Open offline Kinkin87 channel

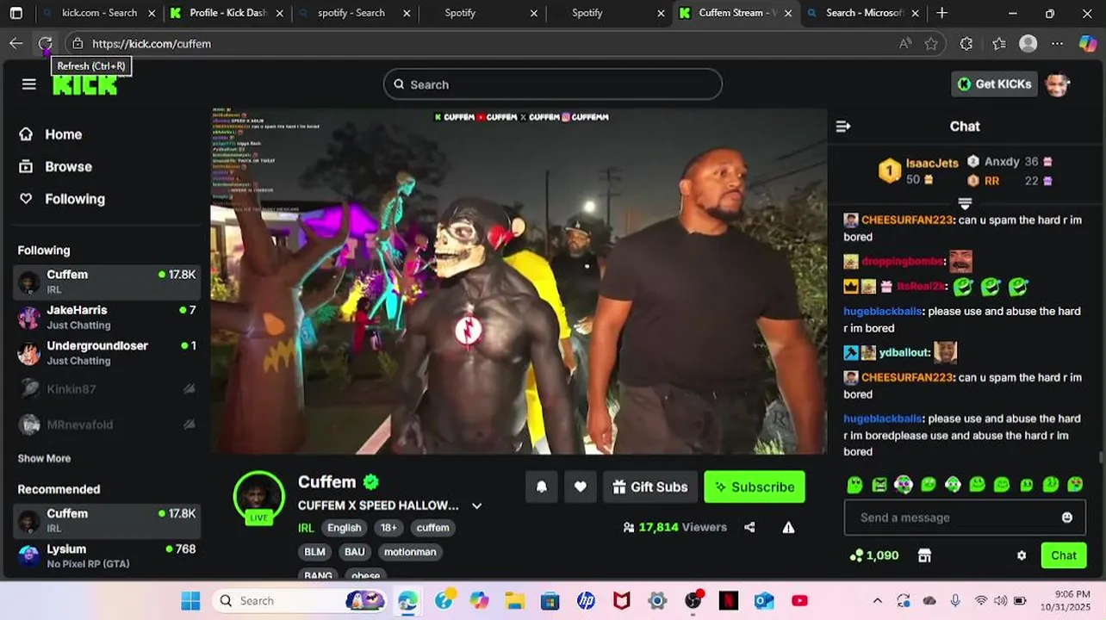(x=107, y=389)
